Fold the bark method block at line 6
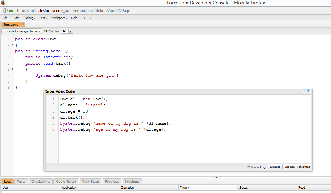Image resolution: width=331 pixels, height=193 pixels. (x=12, y=69)
